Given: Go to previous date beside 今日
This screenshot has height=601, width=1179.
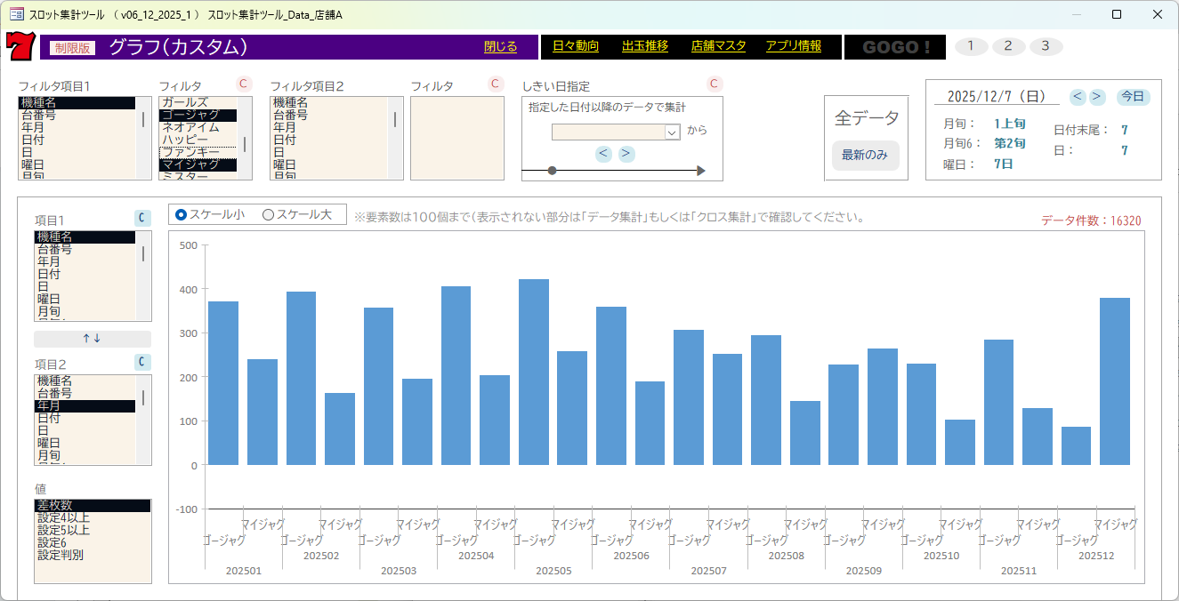Looking at the screenshot, I should pos(1078,96).
